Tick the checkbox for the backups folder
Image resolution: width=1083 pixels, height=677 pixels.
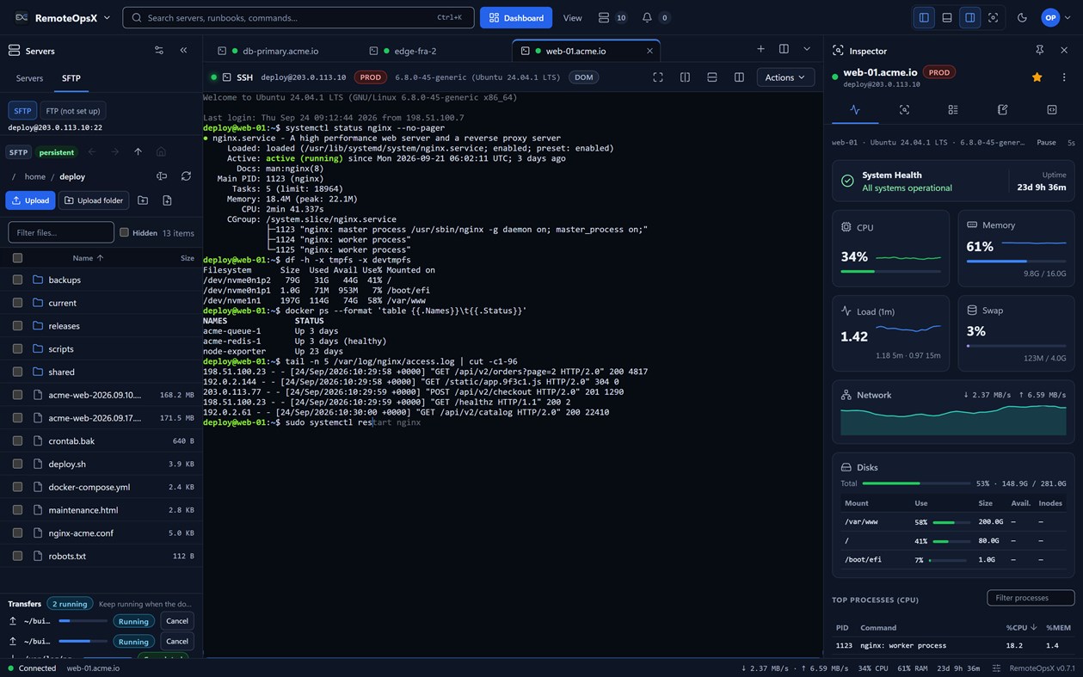pyautogui.click(x=17, y=280)
